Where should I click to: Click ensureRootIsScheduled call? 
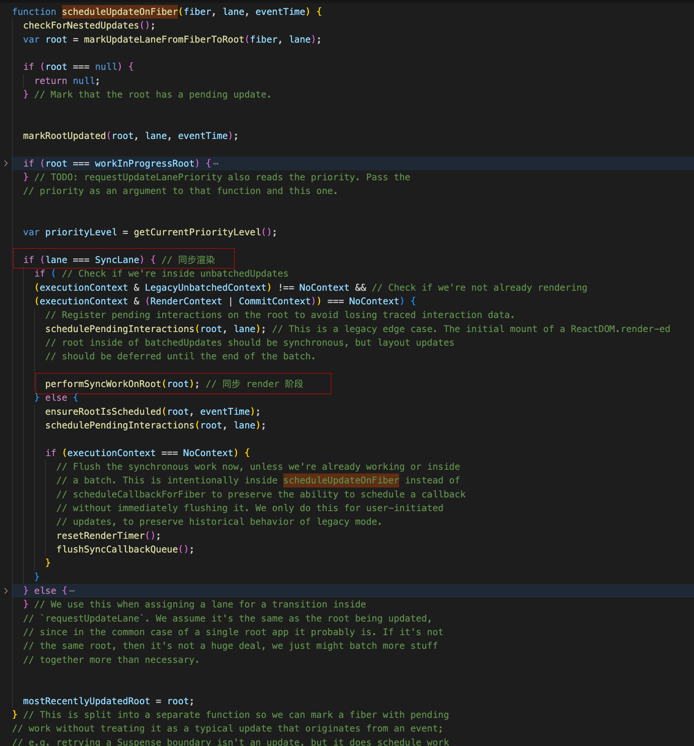(153, 411)
